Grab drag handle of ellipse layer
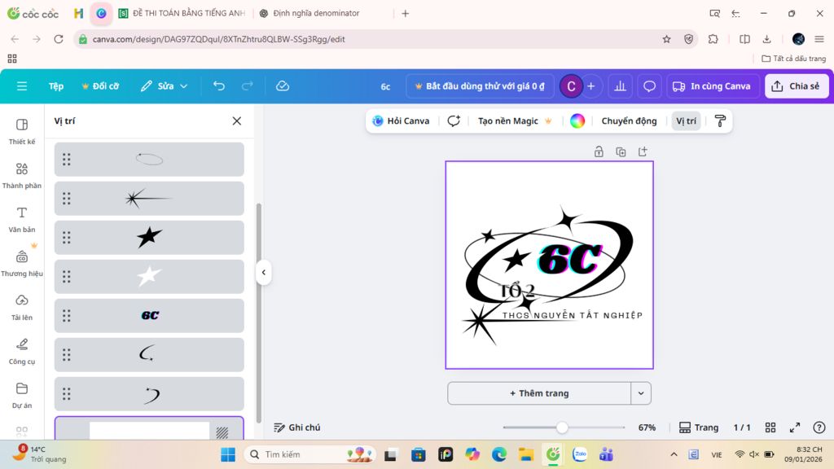834x469 pixels. tap(67, 159)
